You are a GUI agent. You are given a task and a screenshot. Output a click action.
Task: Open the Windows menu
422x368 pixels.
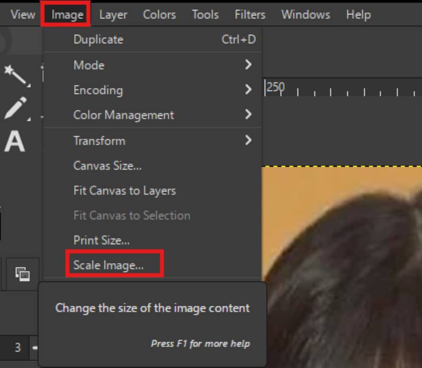(305, 15)
